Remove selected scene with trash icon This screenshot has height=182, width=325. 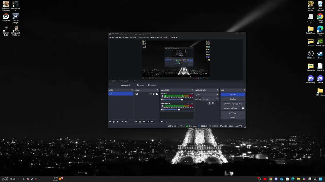(114, 122)
